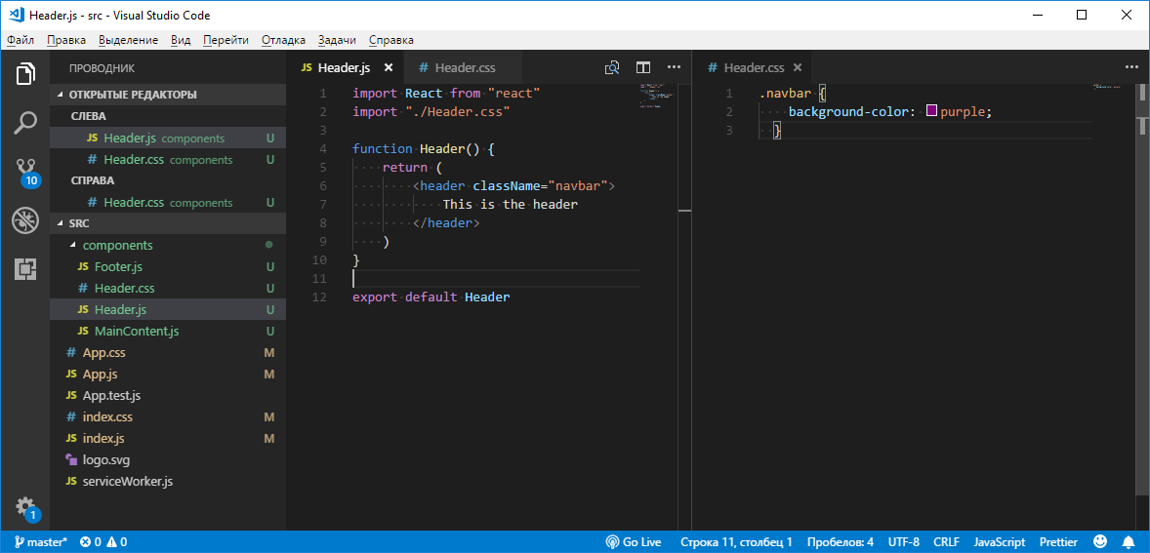Change CRLF line ending setting
1150x553 pixels.
coord(946,542)
